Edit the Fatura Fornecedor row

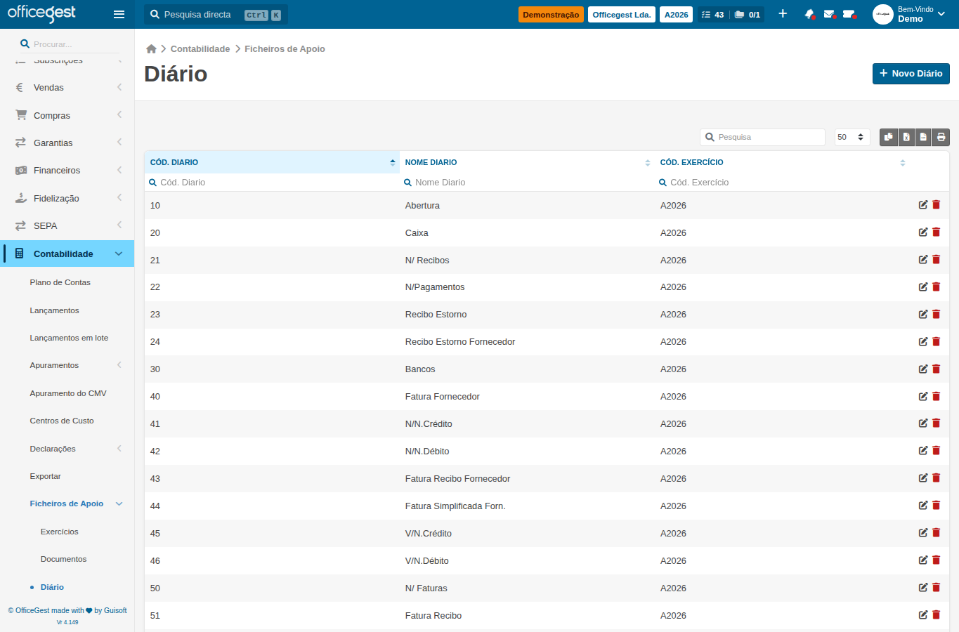tap(923, 396)
